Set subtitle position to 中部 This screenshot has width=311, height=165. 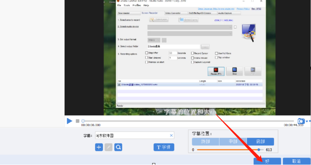point(233,142)
